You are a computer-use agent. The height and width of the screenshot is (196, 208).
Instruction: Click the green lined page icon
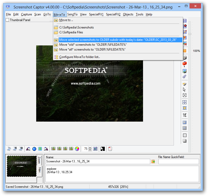click(x=40, y=149)
